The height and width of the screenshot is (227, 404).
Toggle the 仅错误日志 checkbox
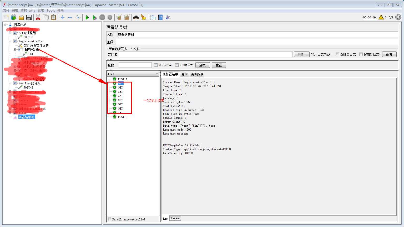(x=337, y=54)
